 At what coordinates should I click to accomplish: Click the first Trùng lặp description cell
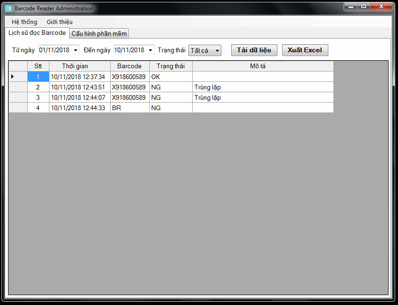tap(262, 87)
